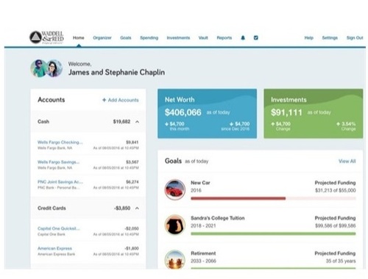Open the Wells Fargo Savings account
Viewport: 368px width, 279px height.
(58, 162)
